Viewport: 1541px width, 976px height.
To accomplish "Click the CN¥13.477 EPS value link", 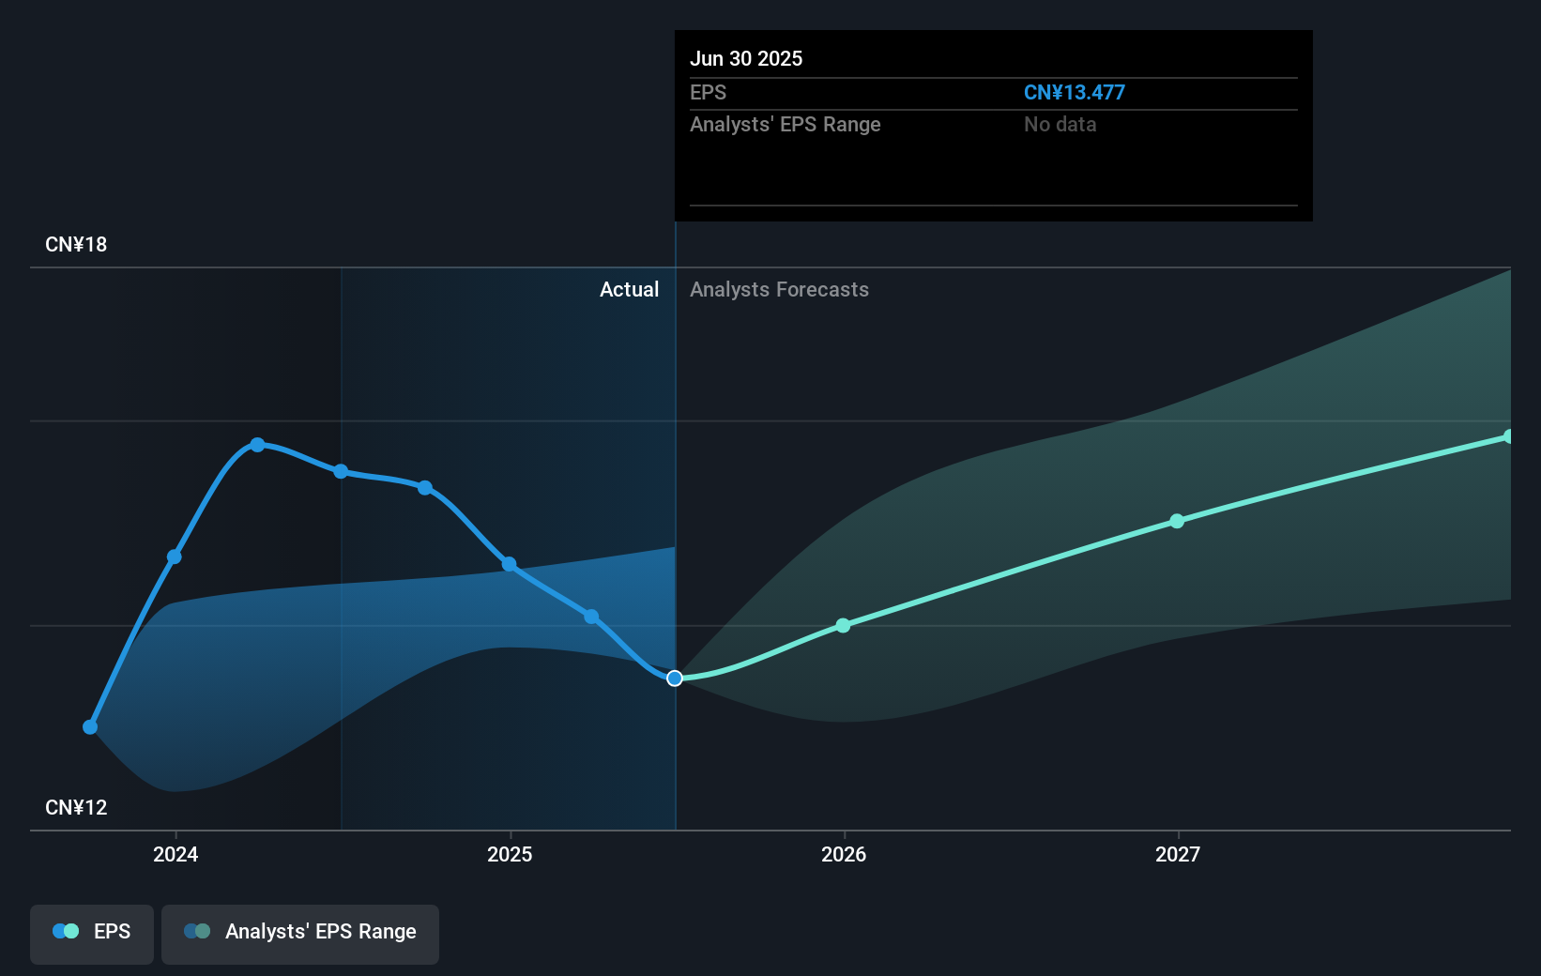I will click(x=1075, y=92).
